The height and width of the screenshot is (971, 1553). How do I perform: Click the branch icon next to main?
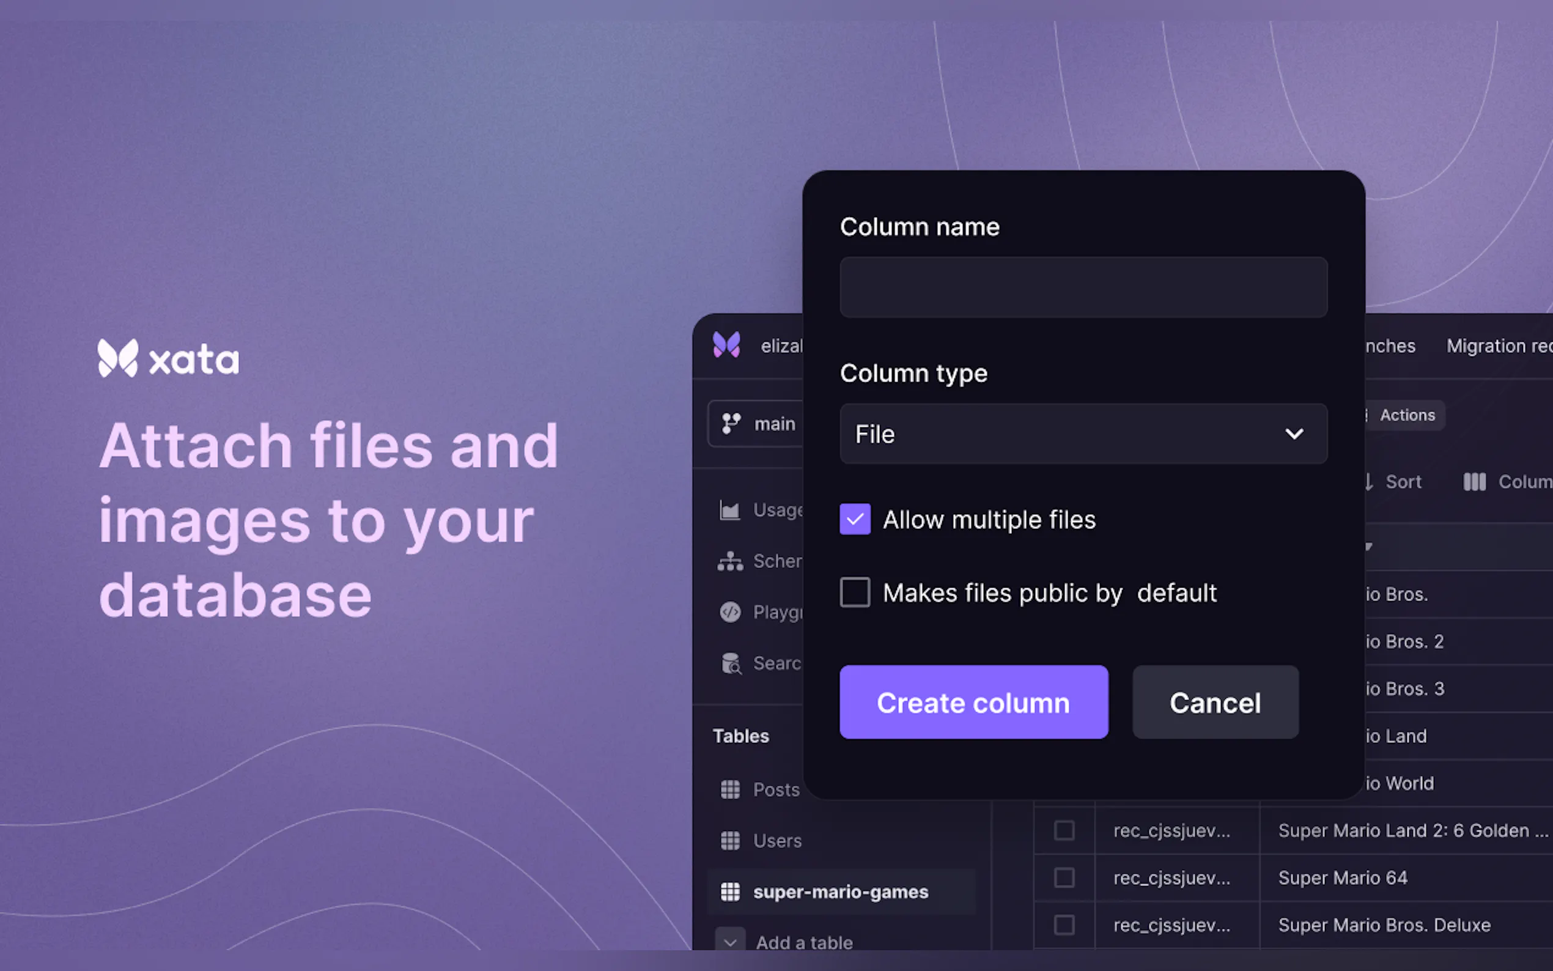tap(731, 424)
